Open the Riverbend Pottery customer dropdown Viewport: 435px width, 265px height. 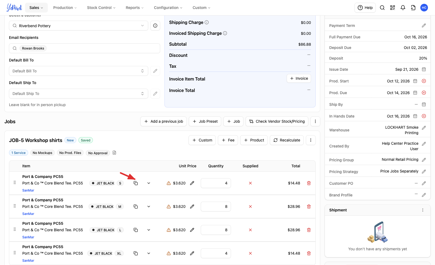coord(79,26)
